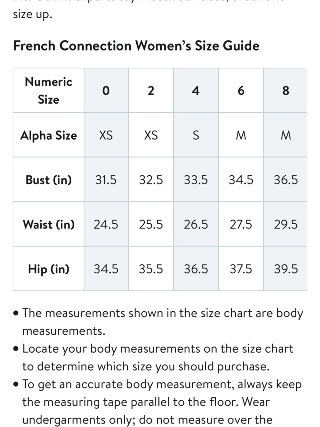Click the French Connection Women's Size Guide heading
This screenshot has height=427, width=320.
pyautogui.click(x=136, y=46)
